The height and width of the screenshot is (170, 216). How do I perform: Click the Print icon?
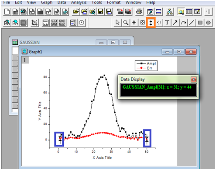(139, 11)
